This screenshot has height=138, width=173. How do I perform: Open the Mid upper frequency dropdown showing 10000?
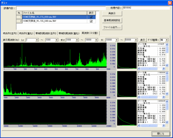pyautogui.click(x=96, y=40)
